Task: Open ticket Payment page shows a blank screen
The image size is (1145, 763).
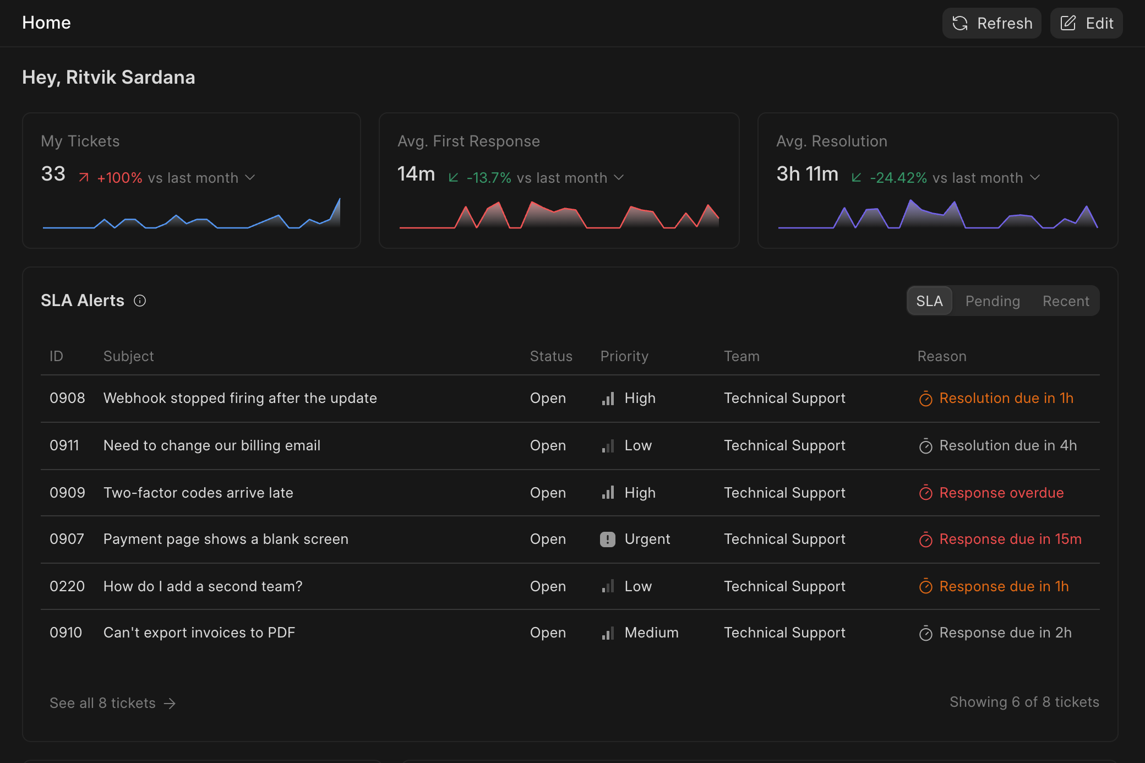Action: coord(226,539)
